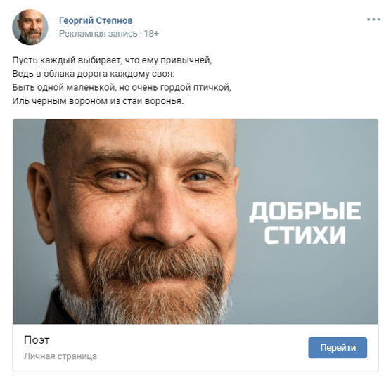Click the poem line starting with Ведь в облака
Screen dimensions: 391x383
point(94,74)
